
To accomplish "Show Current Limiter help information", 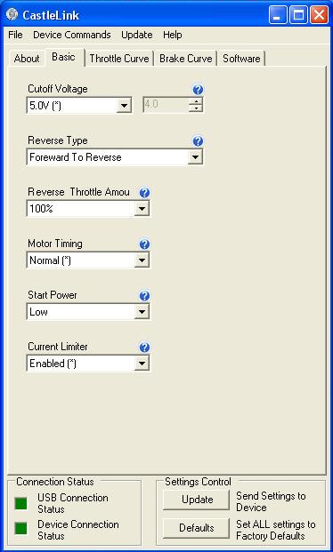I will click(x=144, y=348).
